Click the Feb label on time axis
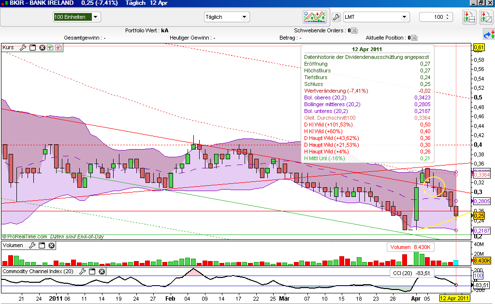 pos(170,298)
